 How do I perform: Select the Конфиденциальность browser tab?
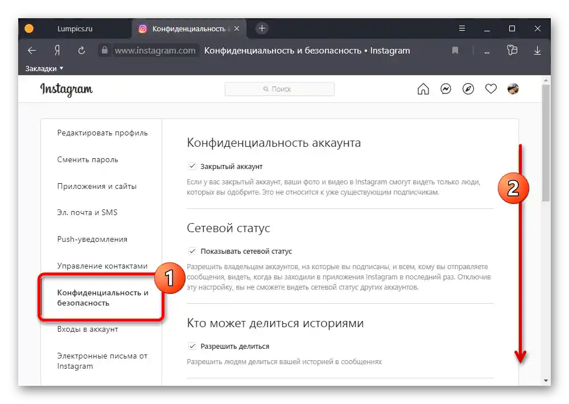coord(189,28)
